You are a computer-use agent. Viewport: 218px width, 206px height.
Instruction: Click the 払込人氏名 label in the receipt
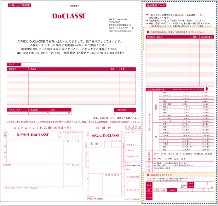[x=130, y=132]
